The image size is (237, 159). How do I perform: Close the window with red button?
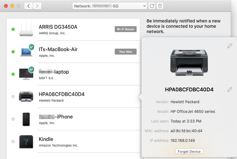click(x=6, y=6)
